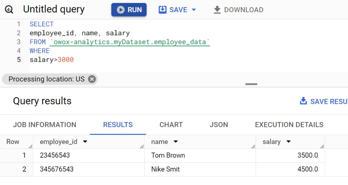Click the WHERE keyword on line 4

tap(39, 51)
